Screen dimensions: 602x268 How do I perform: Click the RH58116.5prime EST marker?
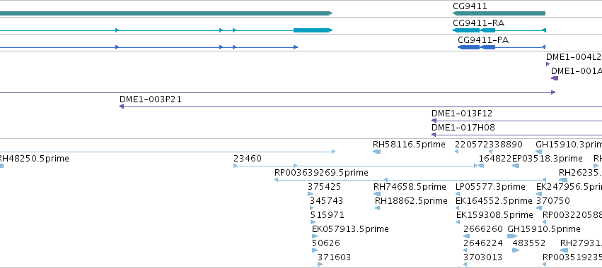(376, 152)
